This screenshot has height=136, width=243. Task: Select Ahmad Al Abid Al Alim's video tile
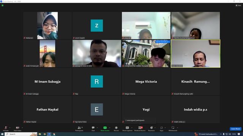[x=97, y=54]
